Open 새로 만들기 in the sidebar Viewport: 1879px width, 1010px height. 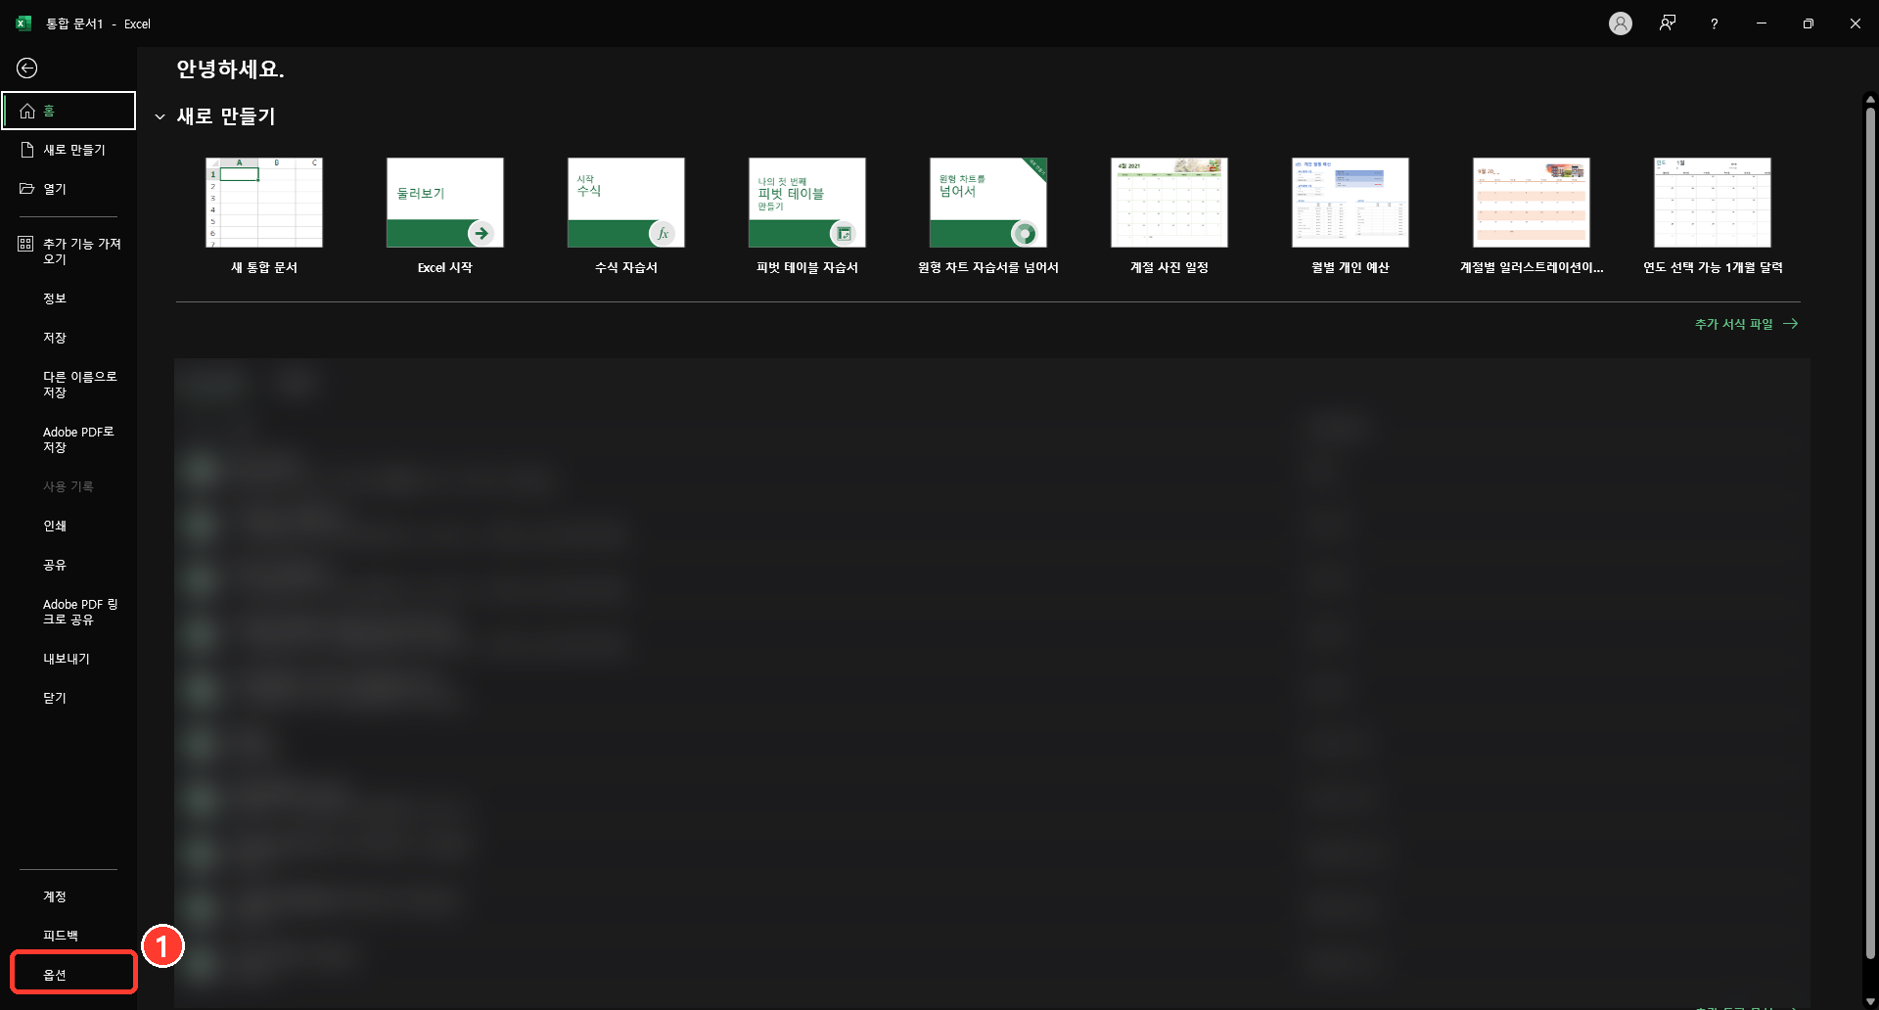[69, 150]
